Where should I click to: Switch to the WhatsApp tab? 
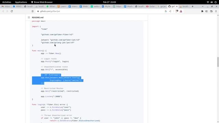51,6
